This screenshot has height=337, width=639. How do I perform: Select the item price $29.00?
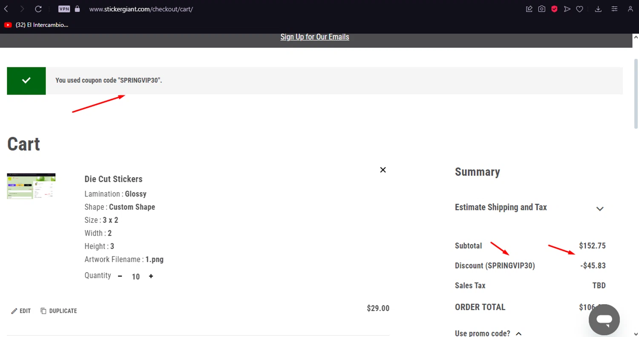point(378,308)
